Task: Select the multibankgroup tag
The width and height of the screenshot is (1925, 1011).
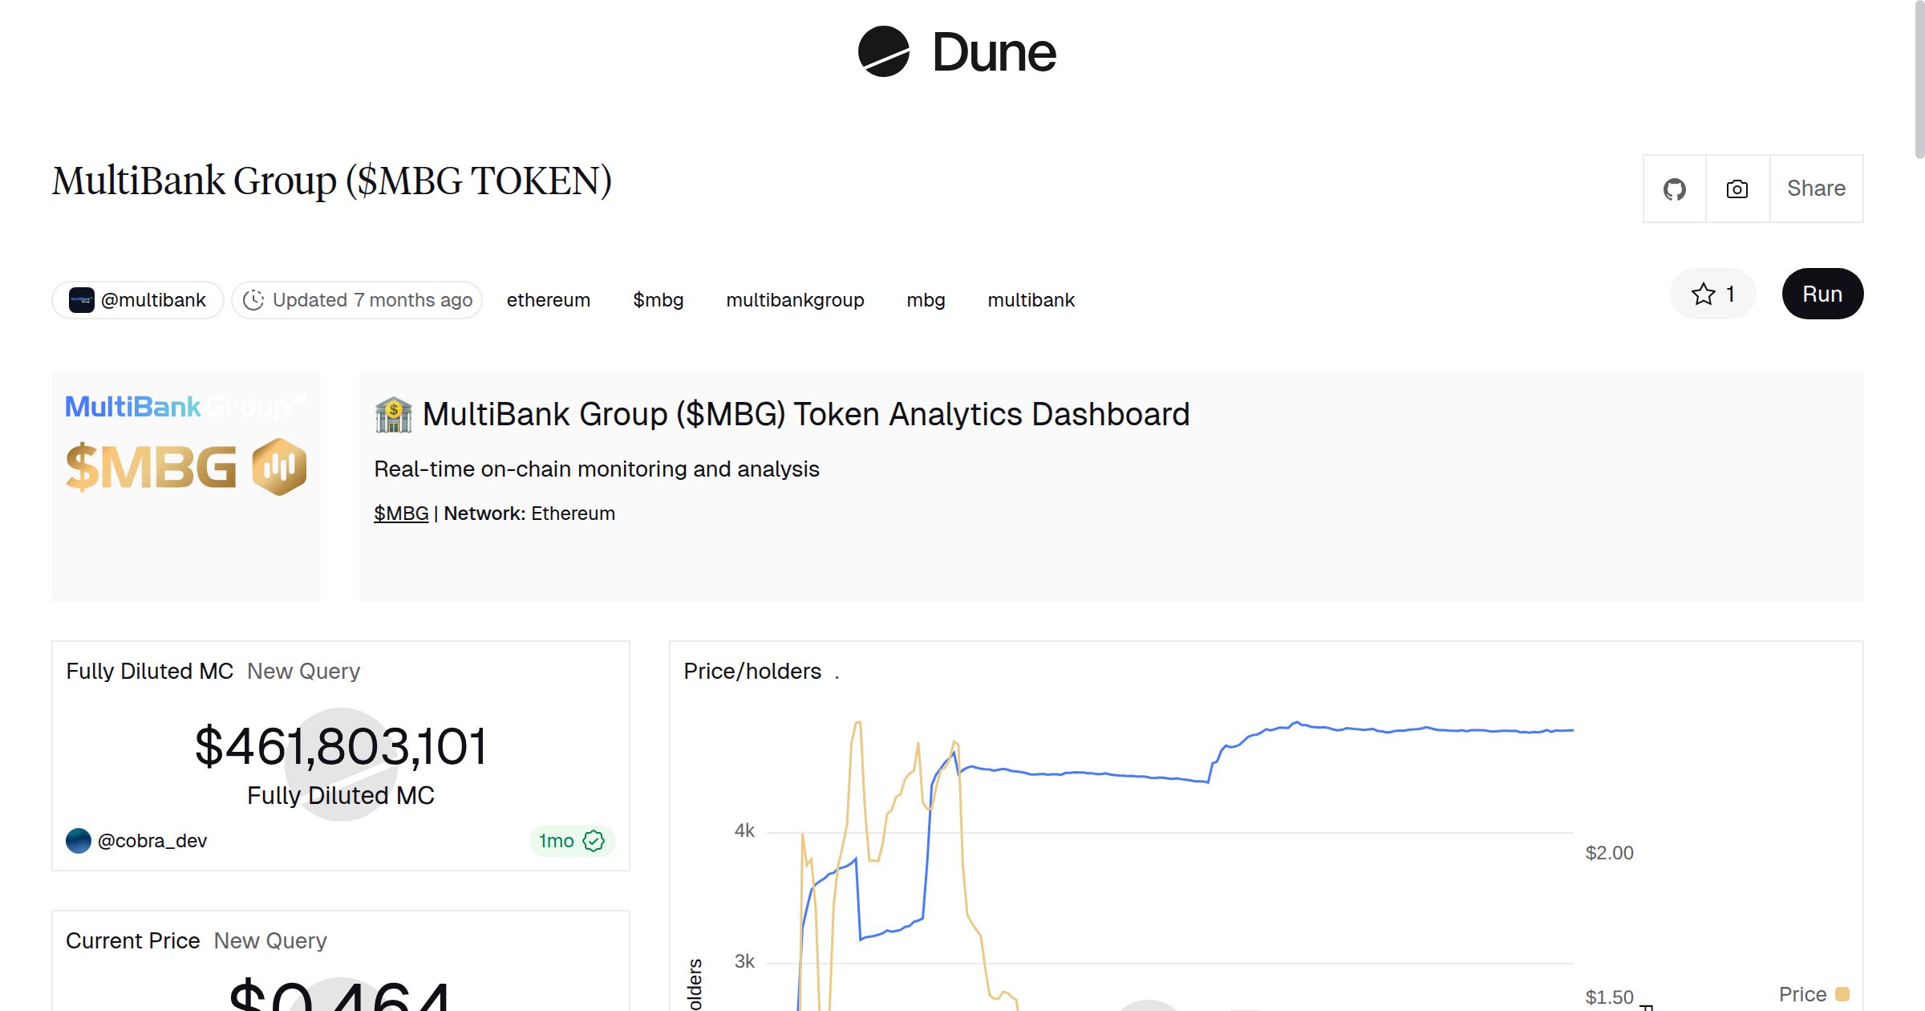Action: click(795, 299)
